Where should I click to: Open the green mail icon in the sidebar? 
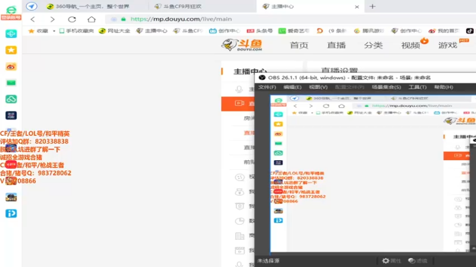click(x=11, y=82)
